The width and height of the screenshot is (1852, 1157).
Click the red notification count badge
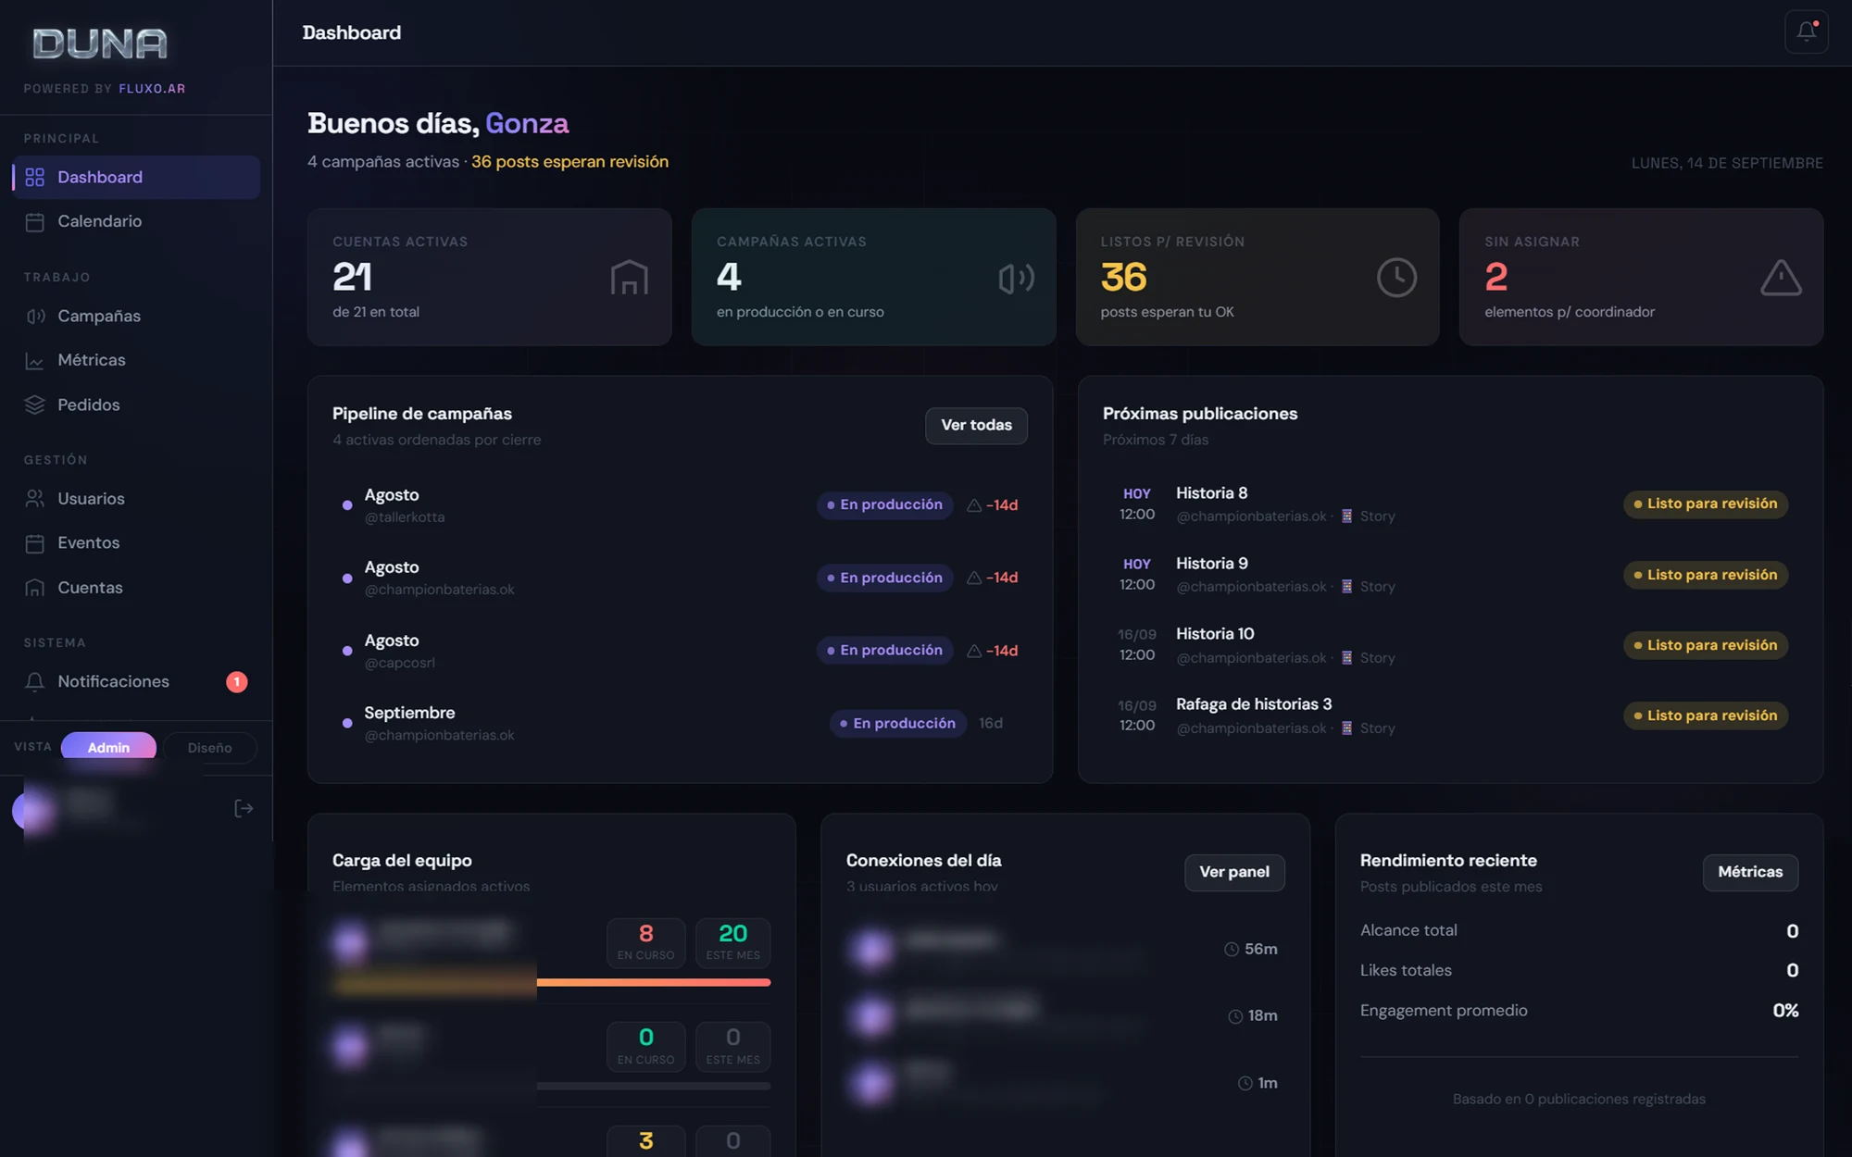coord(237,681)
